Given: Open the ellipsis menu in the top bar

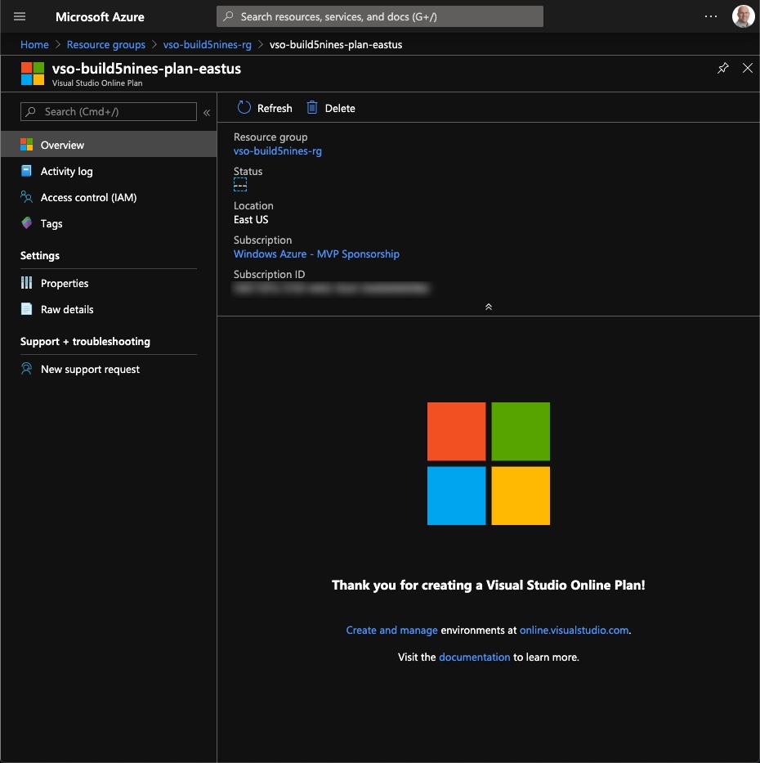Looking at the screenshot, I should pos(710,16).
